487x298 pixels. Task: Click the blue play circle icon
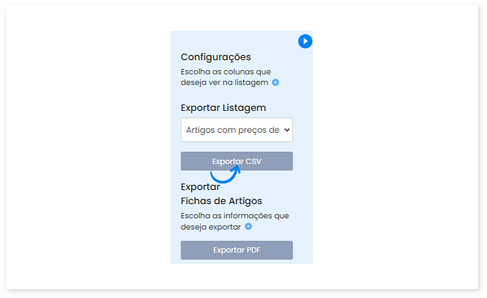[305, 41]
